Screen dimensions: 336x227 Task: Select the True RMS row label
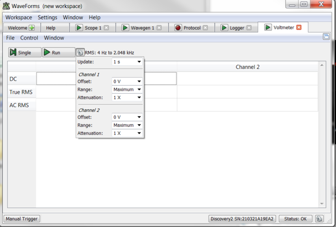point(22,92)
